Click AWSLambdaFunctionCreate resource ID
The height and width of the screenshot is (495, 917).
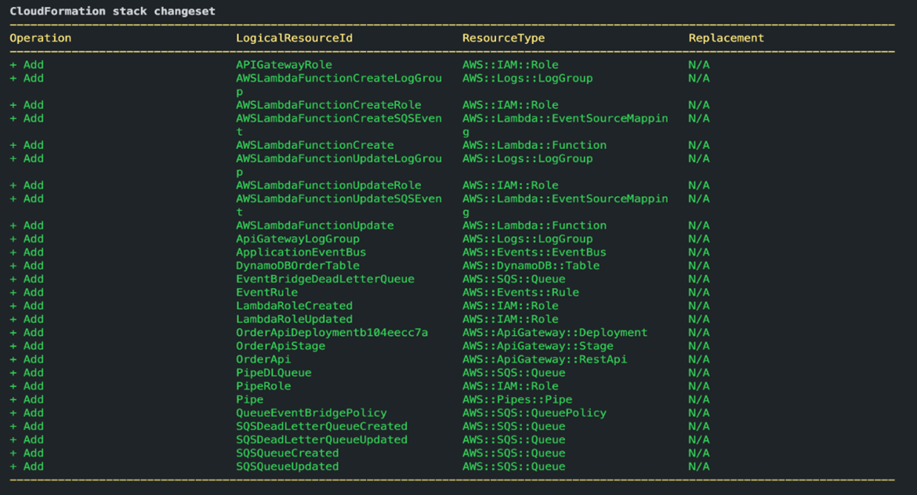pyautogui.click(x=314, y=145)
